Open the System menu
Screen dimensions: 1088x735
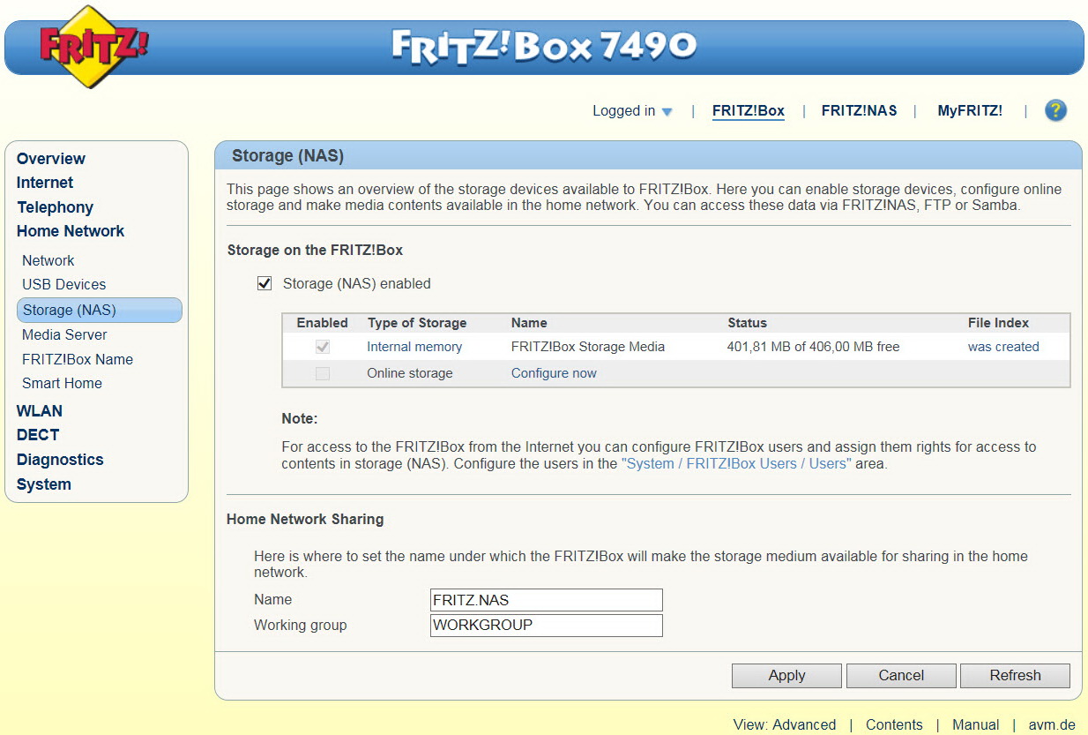(44, 484)
